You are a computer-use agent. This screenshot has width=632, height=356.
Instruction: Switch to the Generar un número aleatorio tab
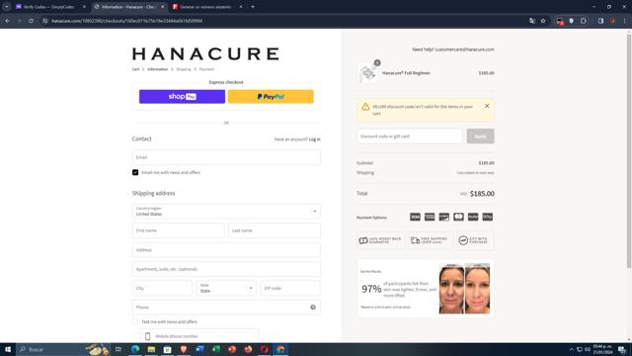point(206,7)
